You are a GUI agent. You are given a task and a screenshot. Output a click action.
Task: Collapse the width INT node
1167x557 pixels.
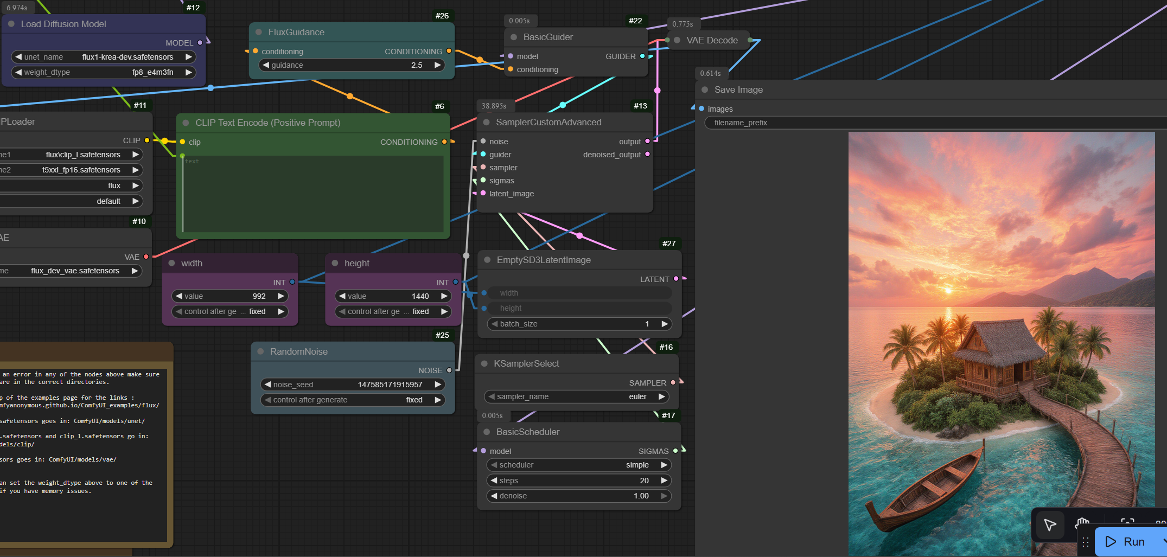point(172,263)
